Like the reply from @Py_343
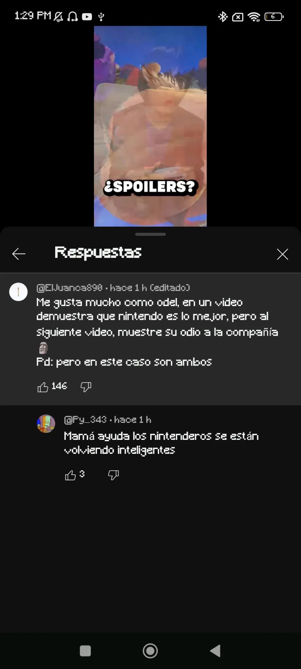The height and width of the screenshot is (669, 301). coord(70,475)
